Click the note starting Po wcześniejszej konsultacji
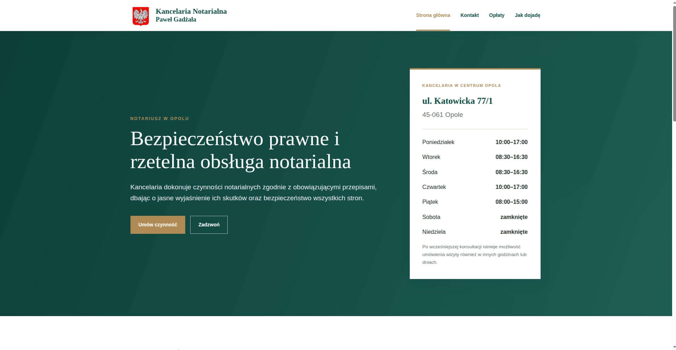The width and height of the screenshot is (676, 350). pos(474,254)
